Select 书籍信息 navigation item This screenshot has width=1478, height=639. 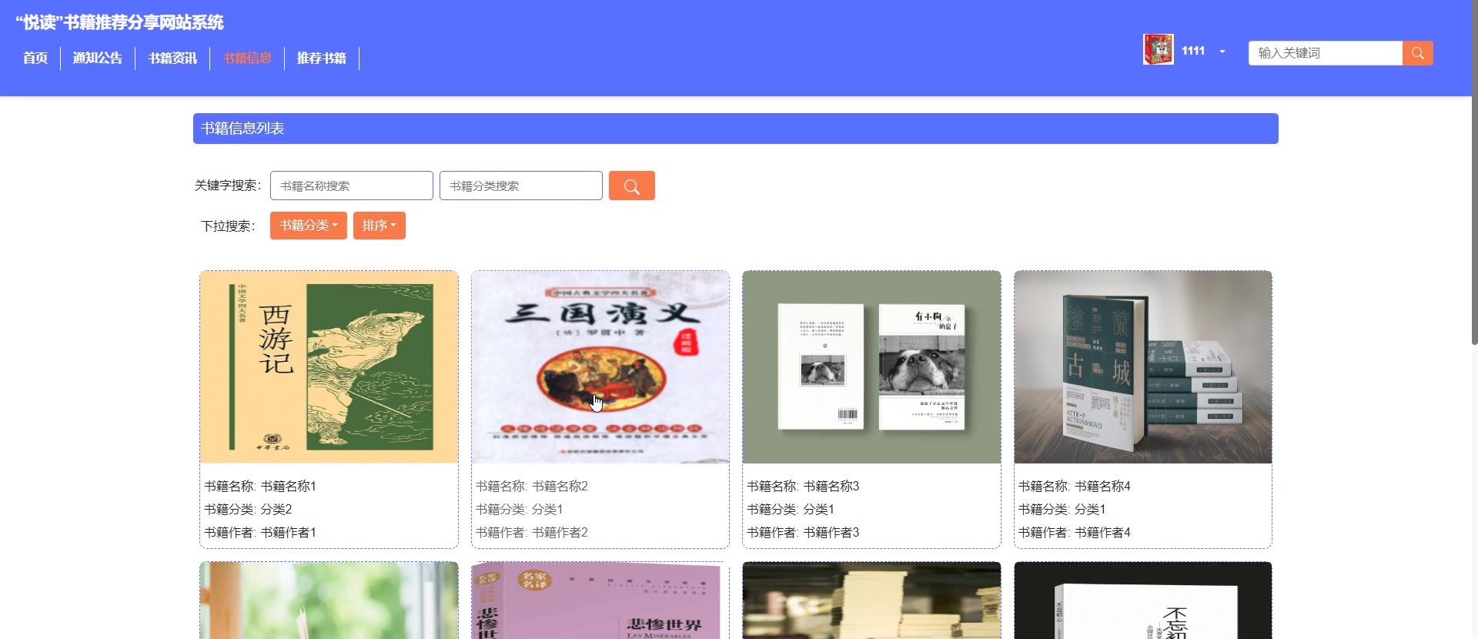[247, 58]
